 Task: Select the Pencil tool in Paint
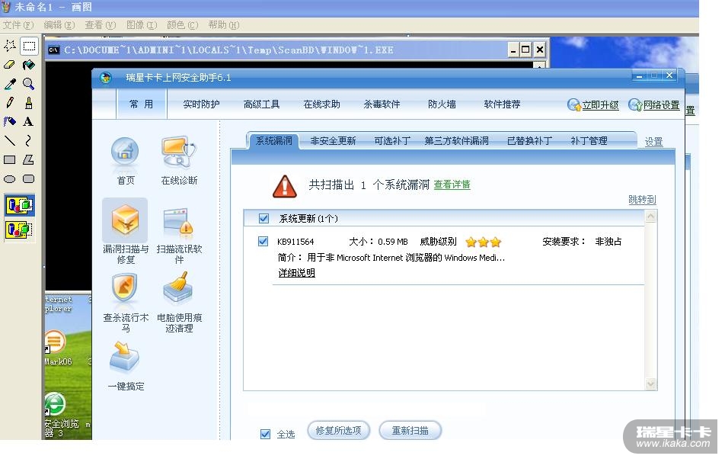[10, 103]
